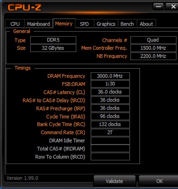Click the 'Cycle Time (tRAS)' label

(66, 116)
